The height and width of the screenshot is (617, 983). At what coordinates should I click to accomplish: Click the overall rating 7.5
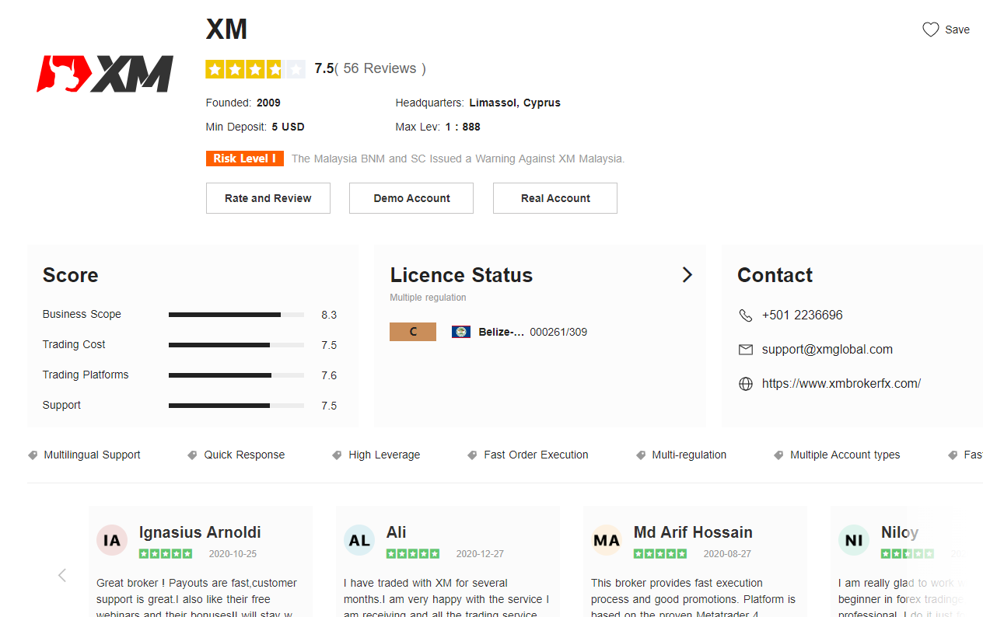point(324,68)
